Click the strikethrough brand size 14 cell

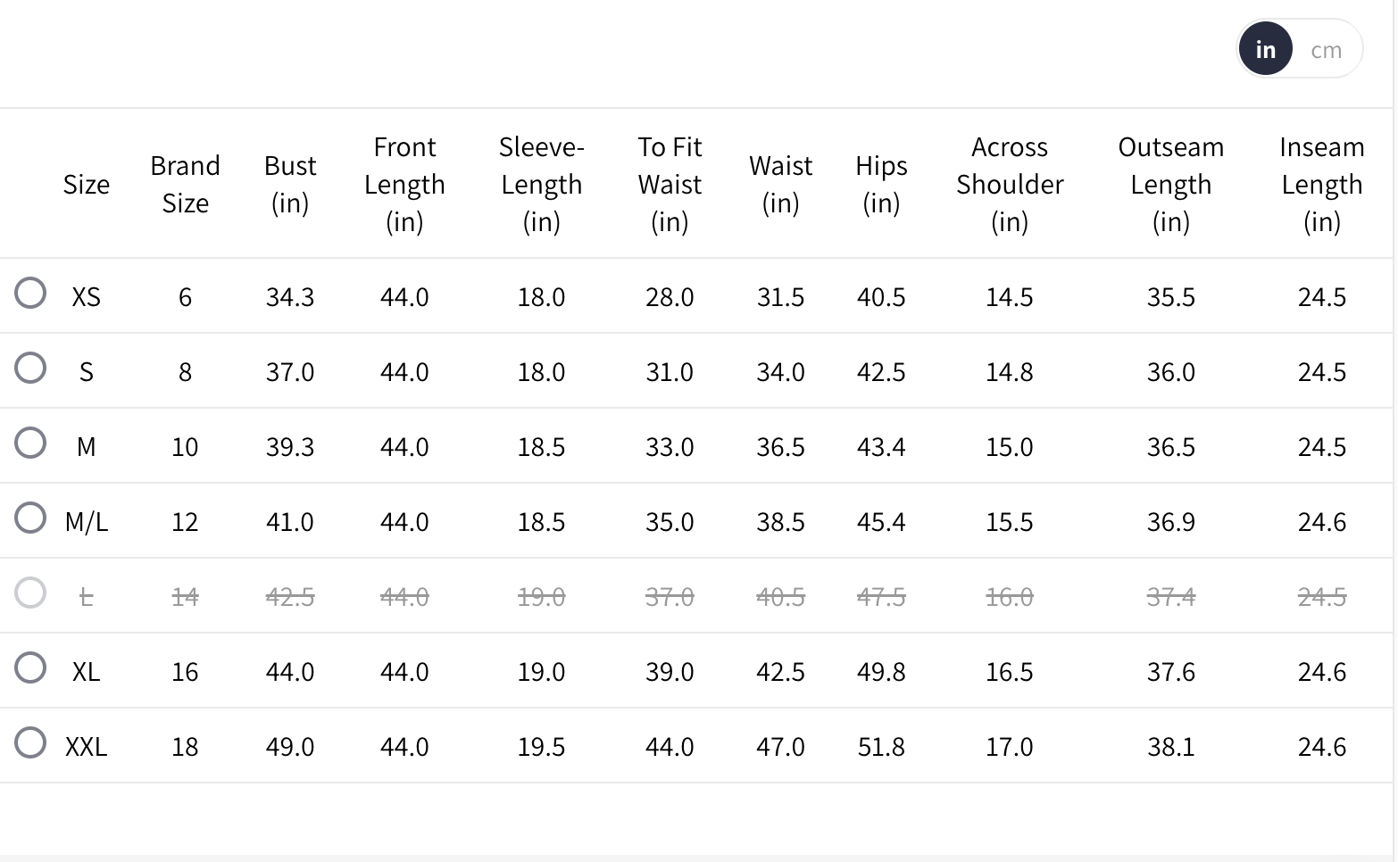coord(185,596)
